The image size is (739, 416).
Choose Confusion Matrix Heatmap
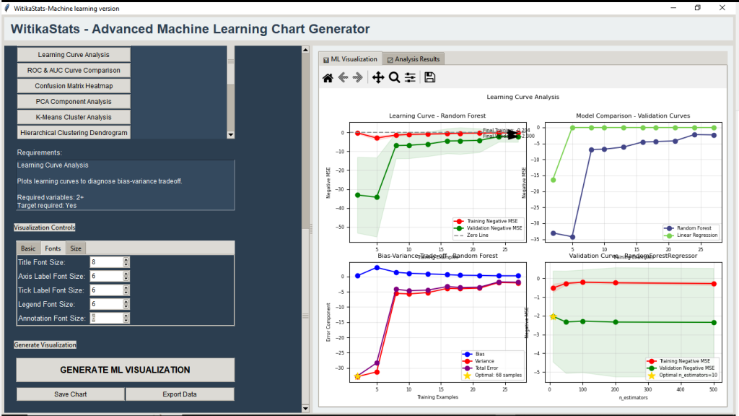(74, 86)
